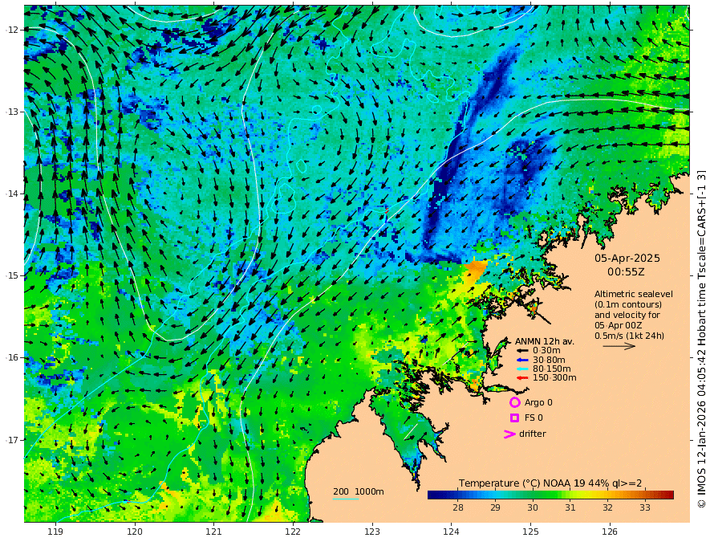Click the 'Temperature (°C) NOAA 19' colorbar title
706x546 pixels.
[x=521, y=483]
